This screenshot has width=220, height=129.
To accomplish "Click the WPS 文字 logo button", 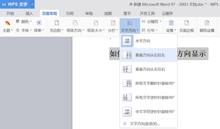I will point(15,4).
